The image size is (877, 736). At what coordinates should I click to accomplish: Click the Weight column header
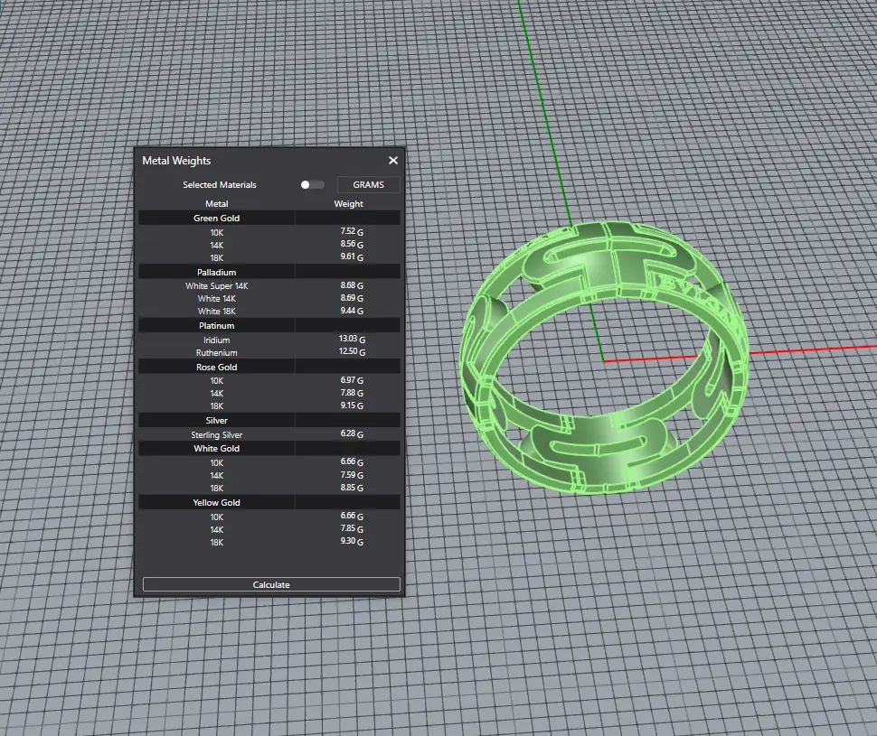pyautogui.click(x=348, y=204)
